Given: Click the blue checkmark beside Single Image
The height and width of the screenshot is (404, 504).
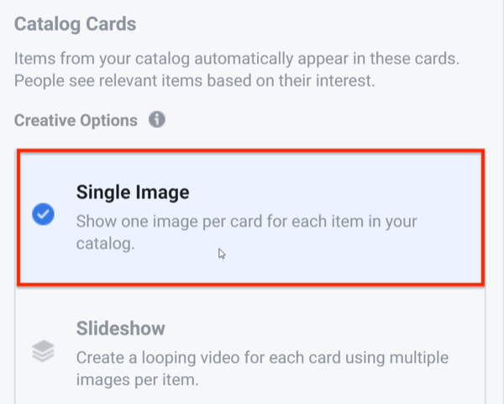Looking at the screenshot, I should (43, 214).
